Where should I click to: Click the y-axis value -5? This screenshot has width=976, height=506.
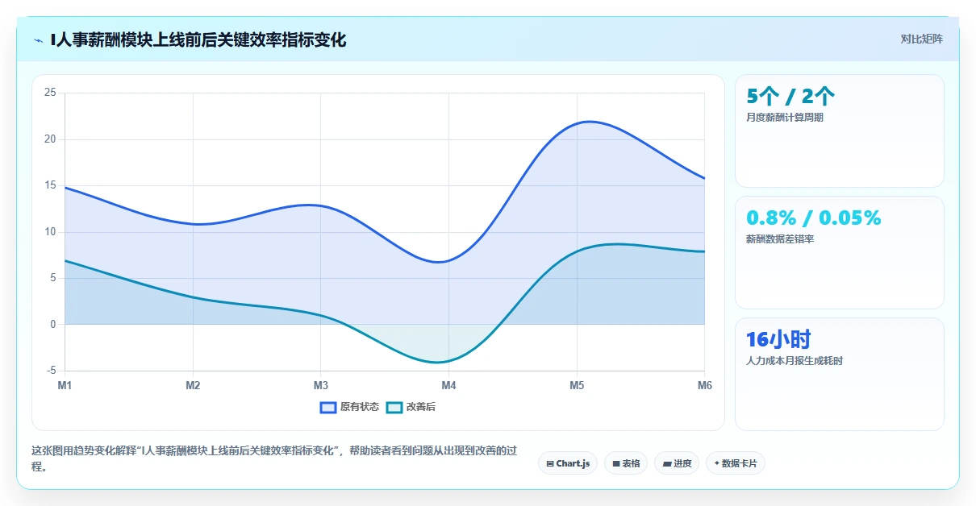pos(52,371)
